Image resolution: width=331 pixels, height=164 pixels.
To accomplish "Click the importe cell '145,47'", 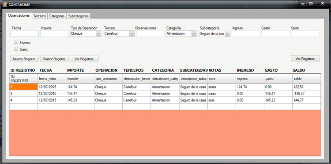I will [x=80, y=94].
